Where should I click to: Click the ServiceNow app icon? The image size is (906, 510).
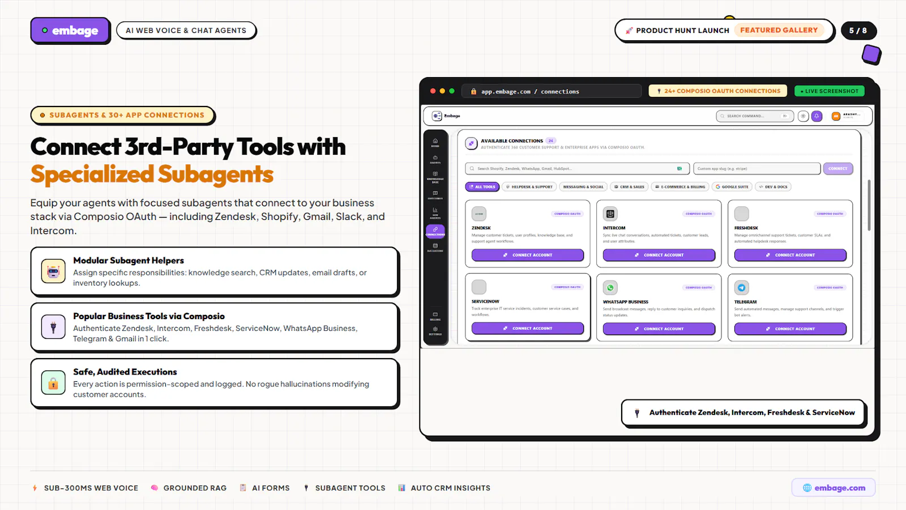479,287
